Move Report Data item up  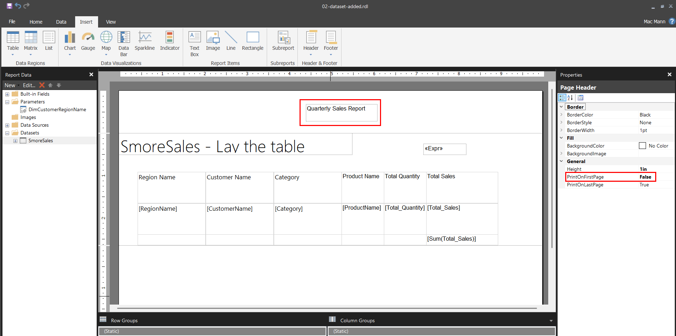coord(50,85)
